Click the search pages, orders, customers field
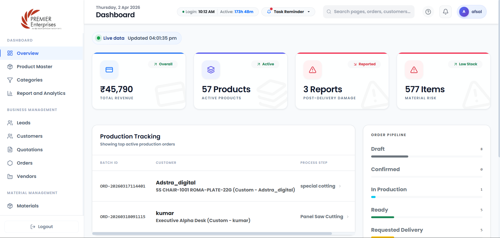The height and width of the screenshot is (238, 500). point(372,12)
